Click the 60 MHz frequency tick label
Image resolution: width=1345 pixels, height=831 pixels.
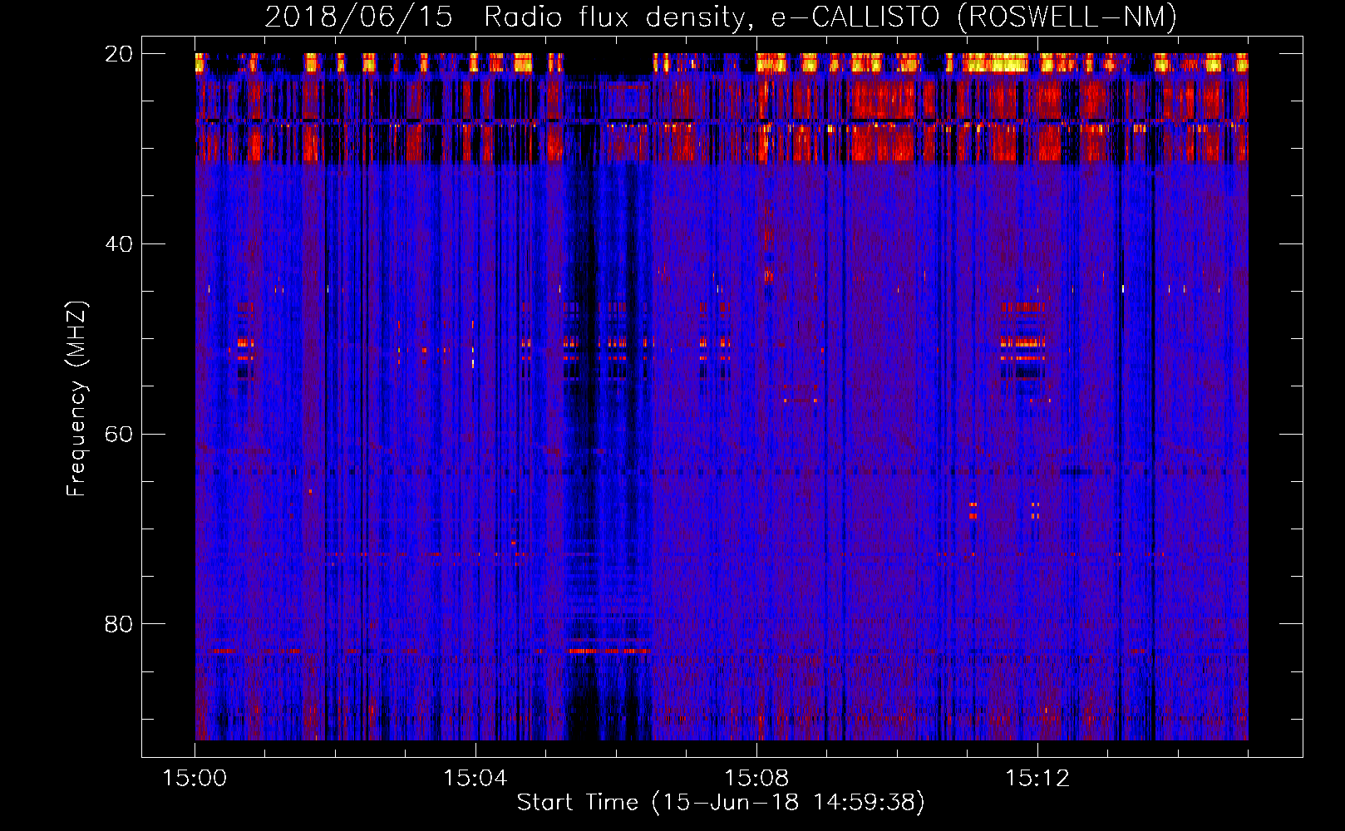119,435
